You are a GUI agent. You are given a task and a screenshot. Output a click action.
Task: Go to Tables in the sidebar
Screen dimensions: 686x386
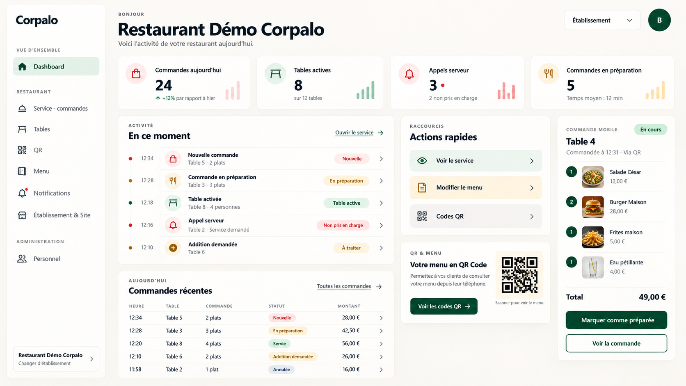click(x=56, y=129)
